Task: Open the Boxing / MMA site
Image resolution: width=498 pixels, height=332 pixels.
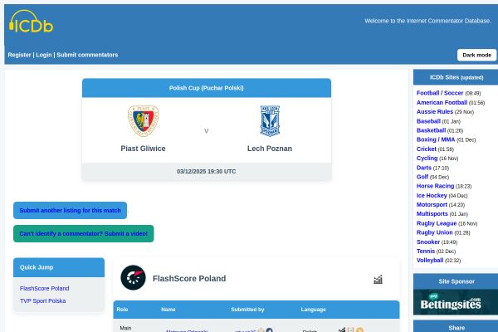Action: pos(436,139)
